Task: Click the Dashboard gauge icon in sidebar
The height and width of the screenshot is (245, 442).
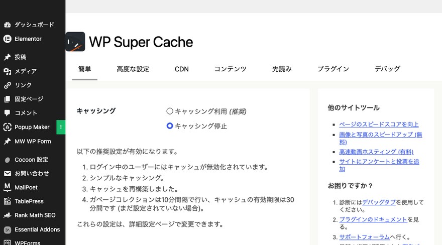Action: click(8, 25)
